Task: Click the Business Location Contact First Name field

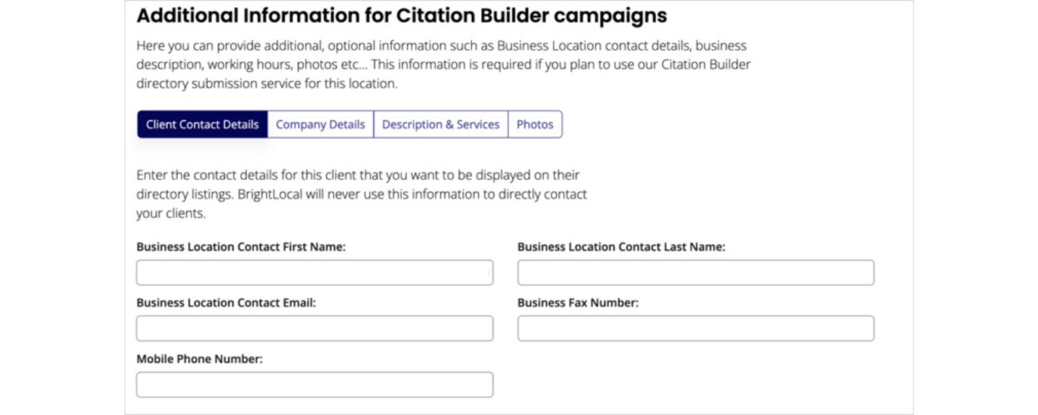Action: (313, 272)
